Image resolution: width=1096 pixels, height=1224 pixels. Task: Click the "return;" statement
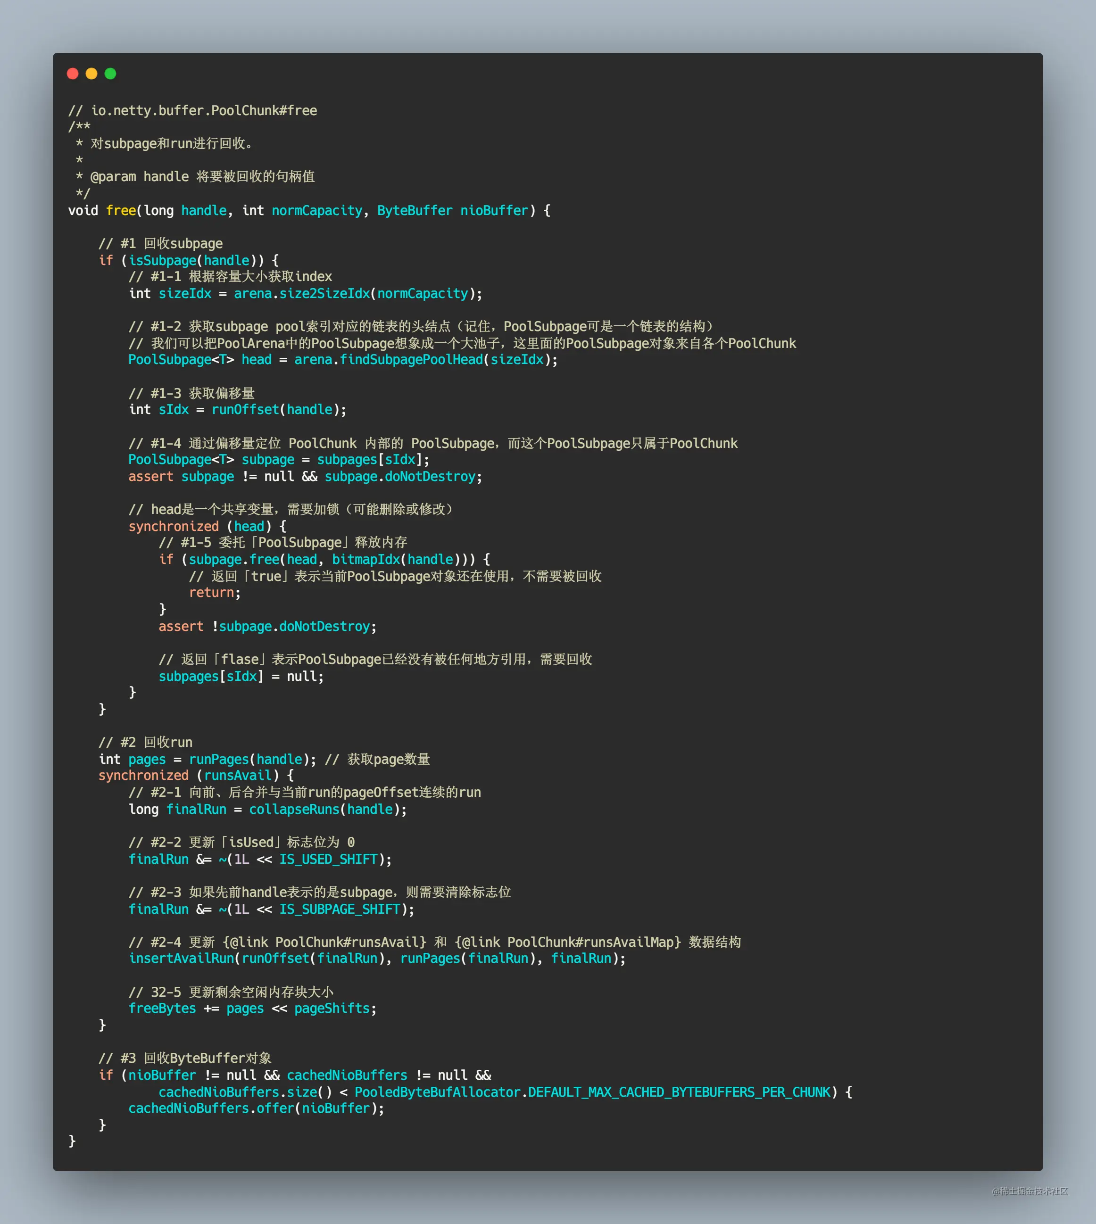point(215,593)
